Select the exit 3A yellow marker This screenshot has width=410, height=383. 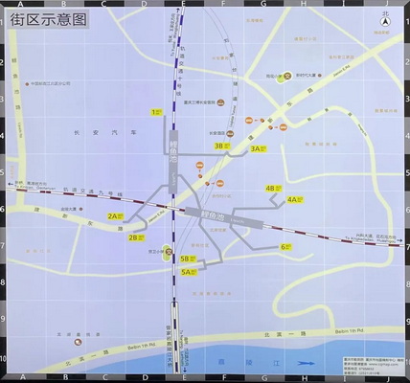click(259, 148)
